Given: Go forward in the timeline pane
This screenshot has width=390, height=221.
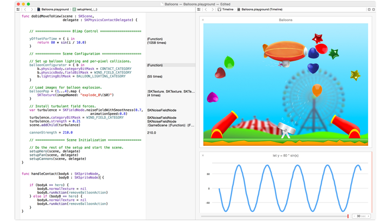Looking at the screenshot, I should [x=212, y=9].
